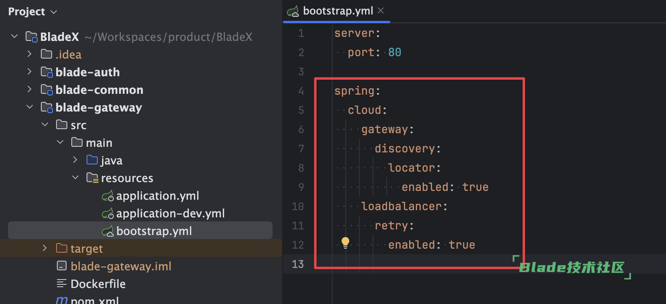Click the Dockerfile file icon

point(62,284)
